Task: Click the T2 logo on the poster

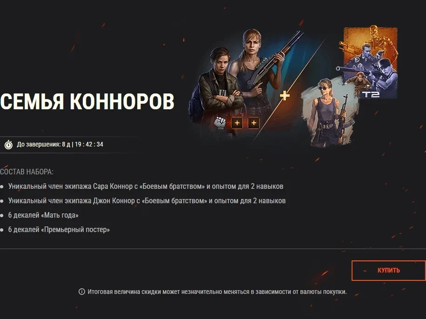Action: [371, 94]
